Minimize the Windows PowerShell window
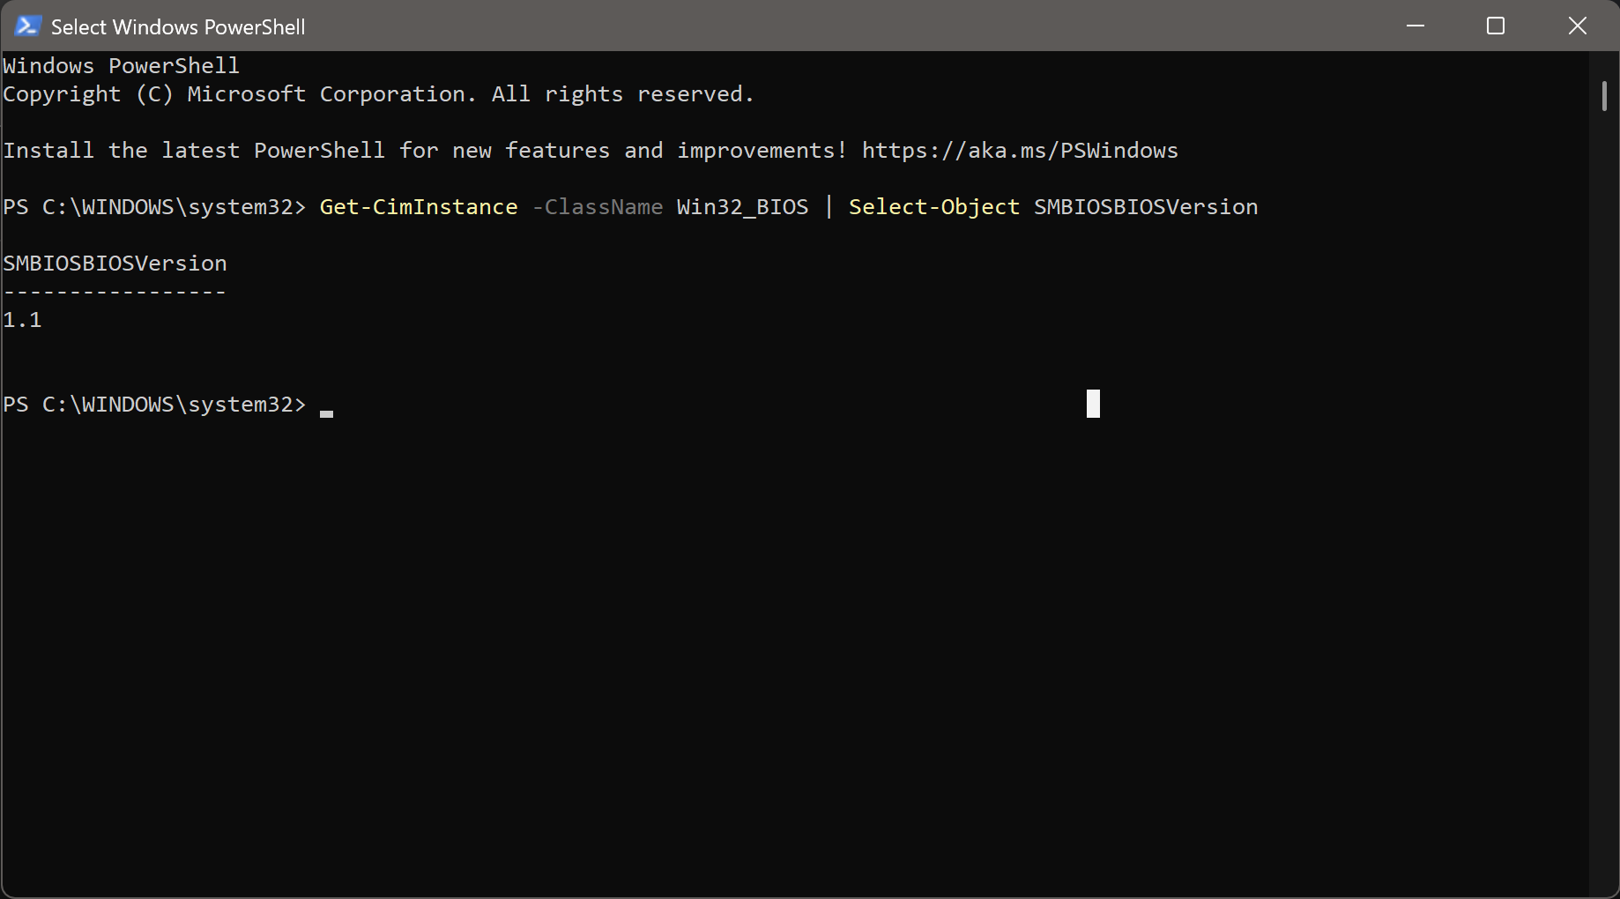This screenshot has width=1620, height=899. tap(1416, 26)
